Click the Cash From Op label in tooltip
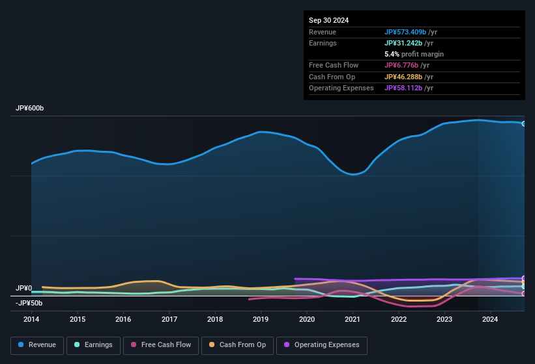Image resolution: width=535 pixels, height=364 pixels. click(x=332, y=77)
